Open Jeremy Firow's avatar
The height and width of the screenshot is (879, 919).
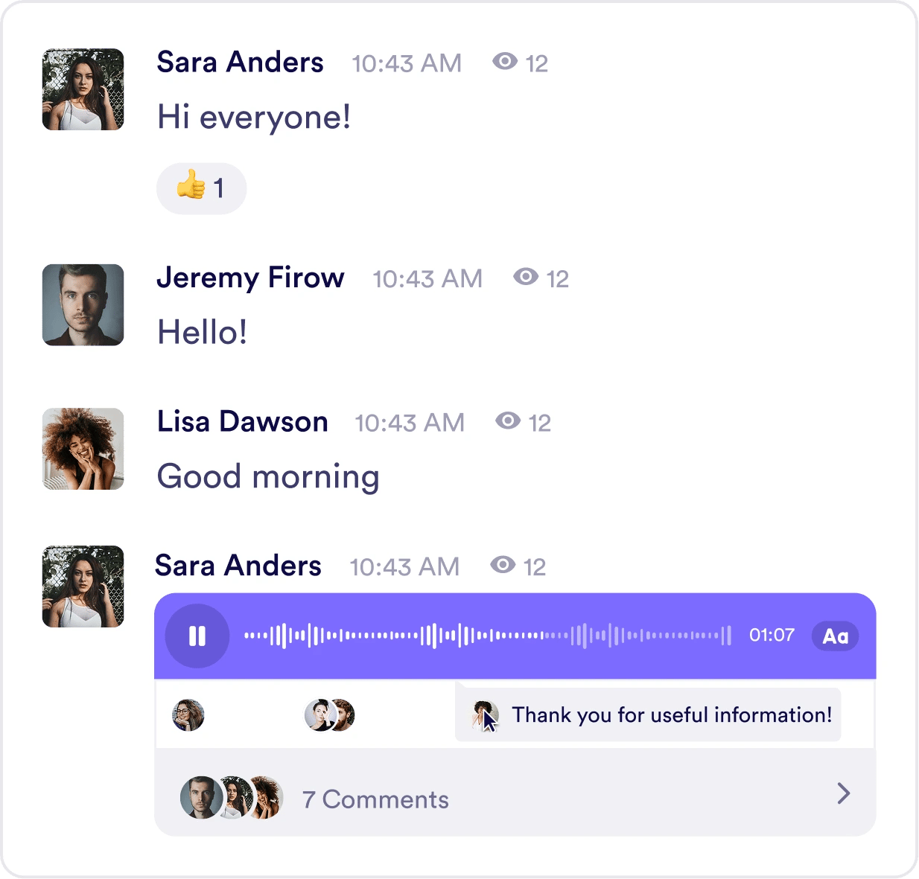(x=83, y=304)
